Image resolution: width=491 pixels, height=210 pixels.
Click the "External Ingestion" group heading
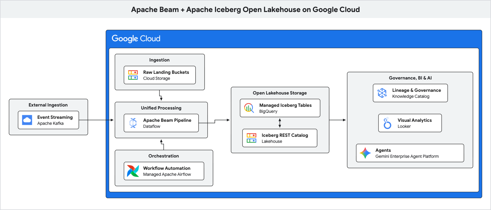[x=48, y=105]
